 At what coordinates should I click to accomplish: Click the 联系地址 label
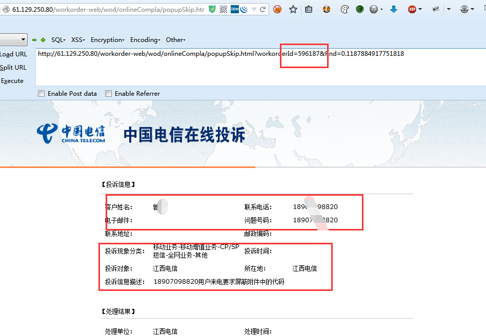tap(119, 234)
